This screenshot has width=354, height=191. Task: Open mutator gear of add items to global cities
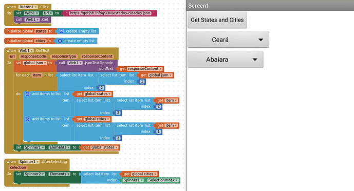click(27, 119)
